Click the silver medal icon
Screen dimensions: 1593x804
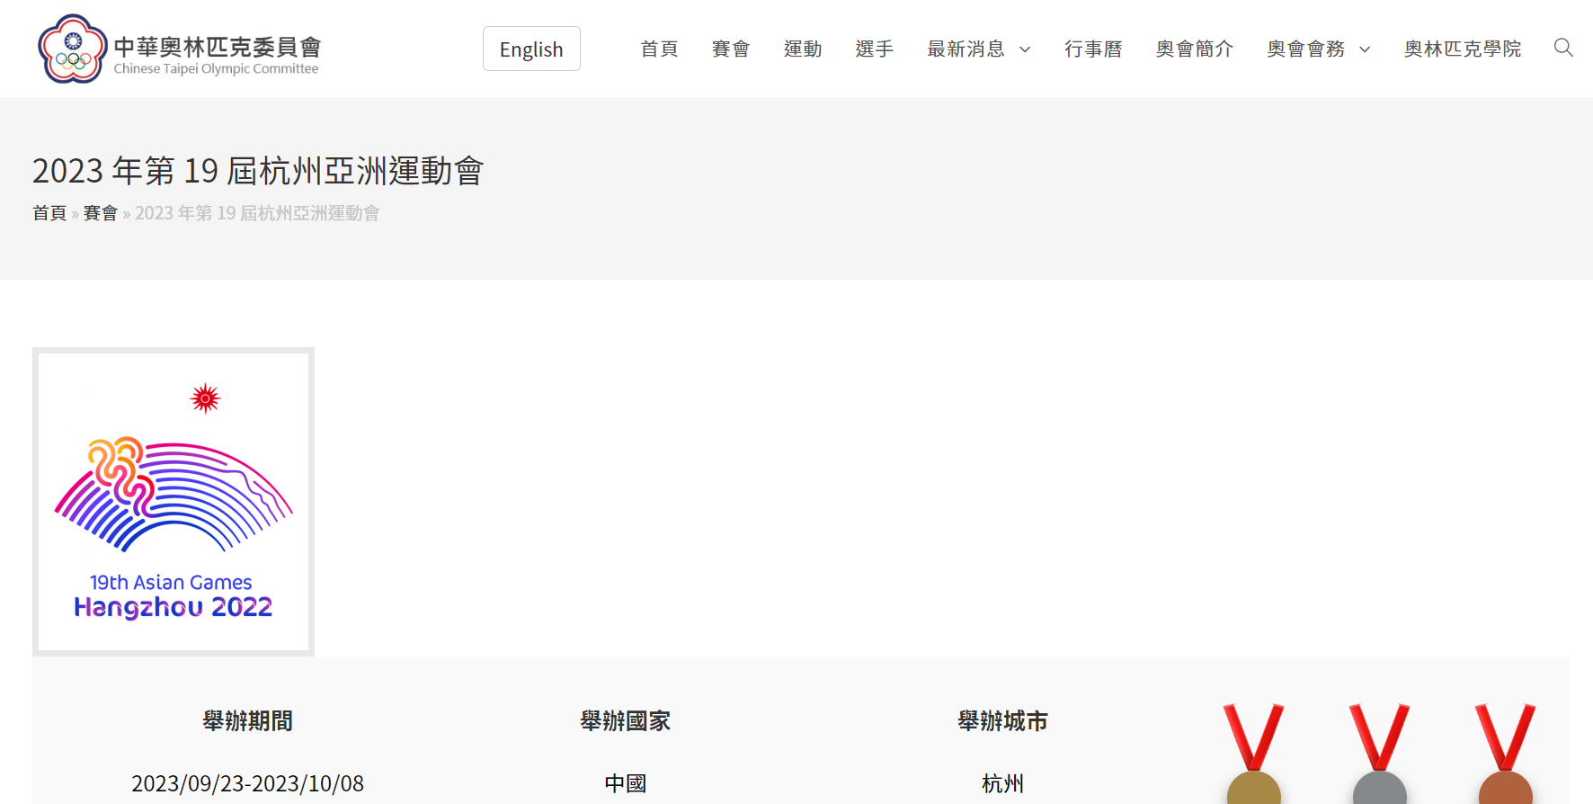pos(1380,754)
